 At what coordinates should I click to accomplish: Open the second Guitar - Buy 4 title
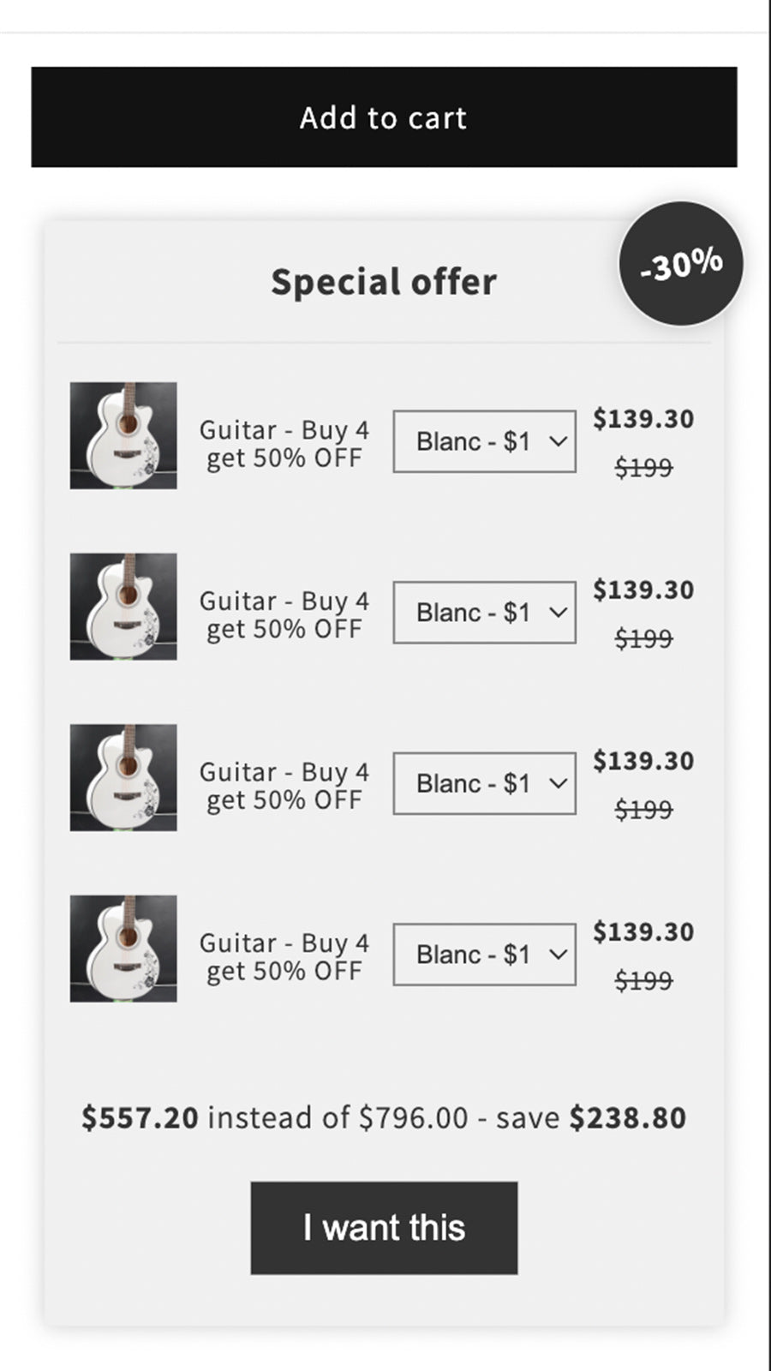[x=284, y=615]
